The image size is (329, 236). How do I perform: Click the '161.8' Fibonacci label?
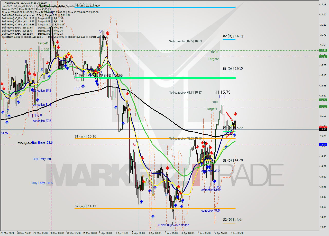[214, 52]
